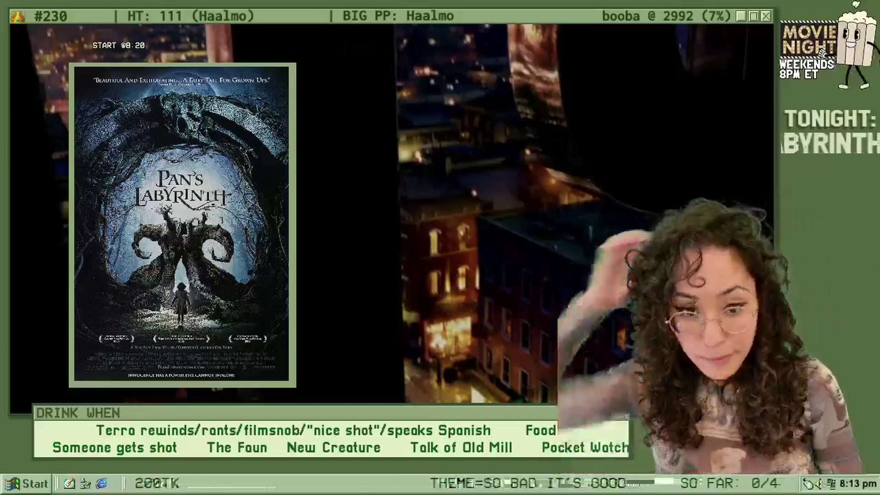Click the "200TK" taskbar text
Screen dimensions: 880x495
click(157, 484)
